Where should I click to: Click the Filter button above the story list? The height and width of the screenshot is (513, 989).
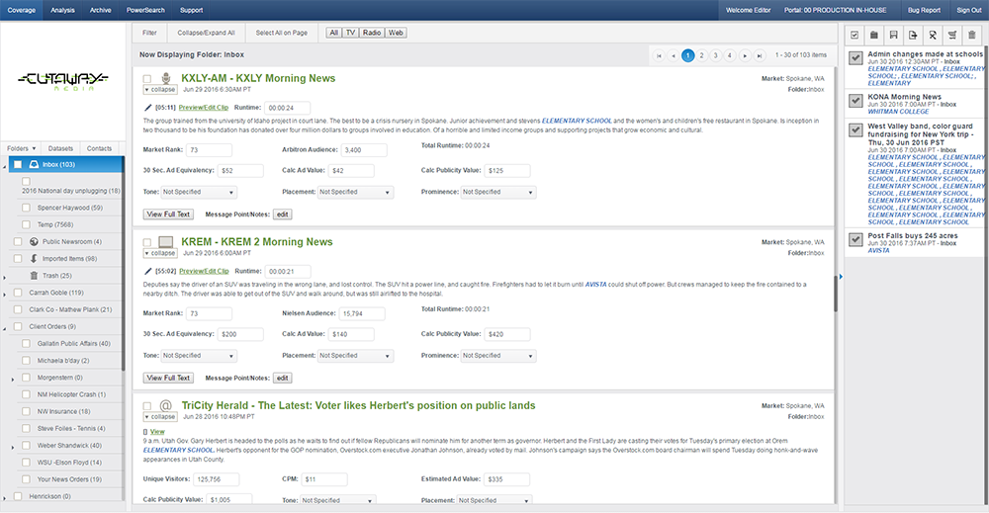click(149, 33)
